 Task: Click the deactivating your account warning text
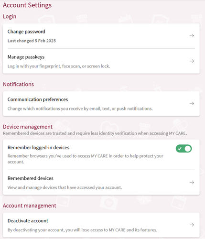pyautogui.click(x=82, y=230)
